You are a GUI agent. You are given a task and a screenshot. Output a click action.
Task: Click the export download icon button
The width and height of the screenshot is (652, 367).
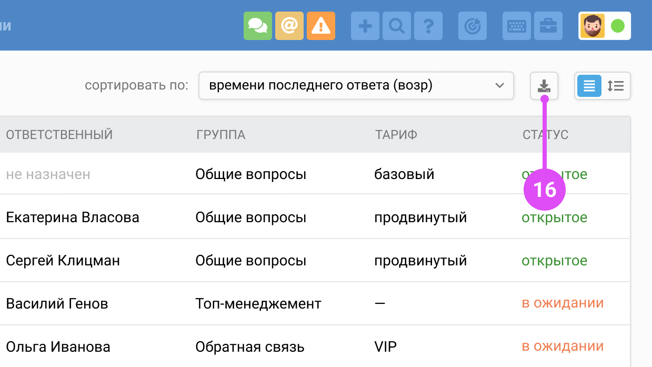[544, 86]
